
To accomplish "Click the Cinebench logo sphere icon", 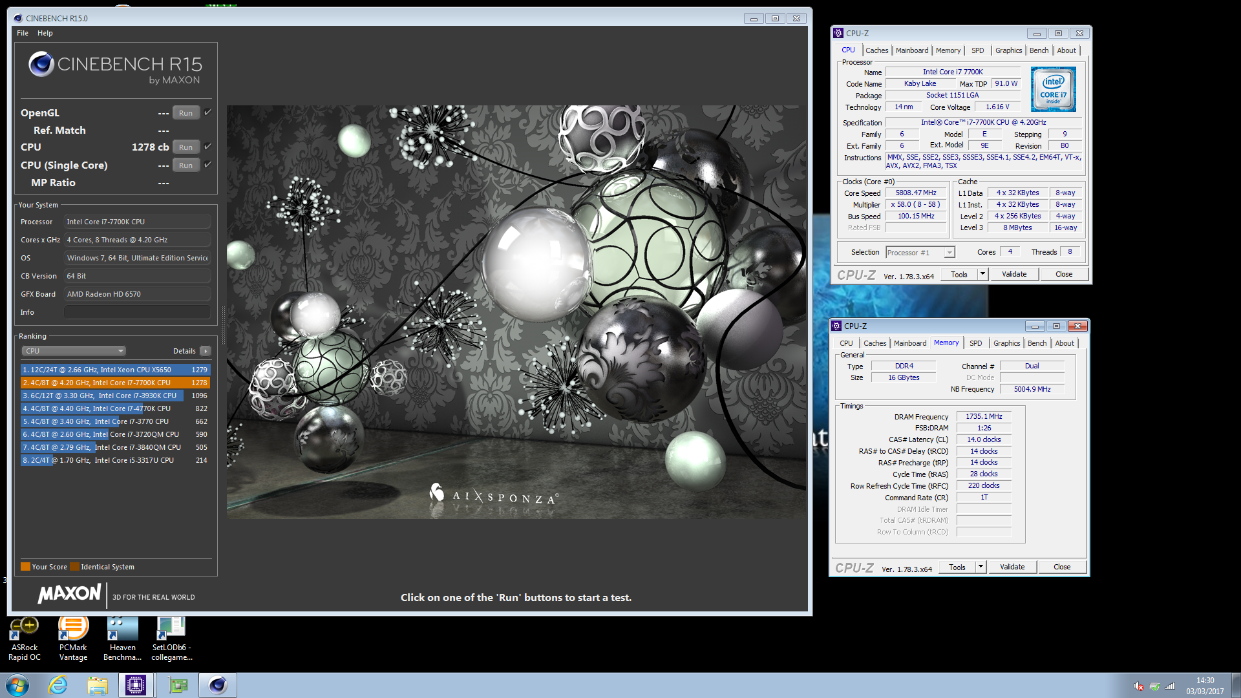I will (x=41, y=64).
